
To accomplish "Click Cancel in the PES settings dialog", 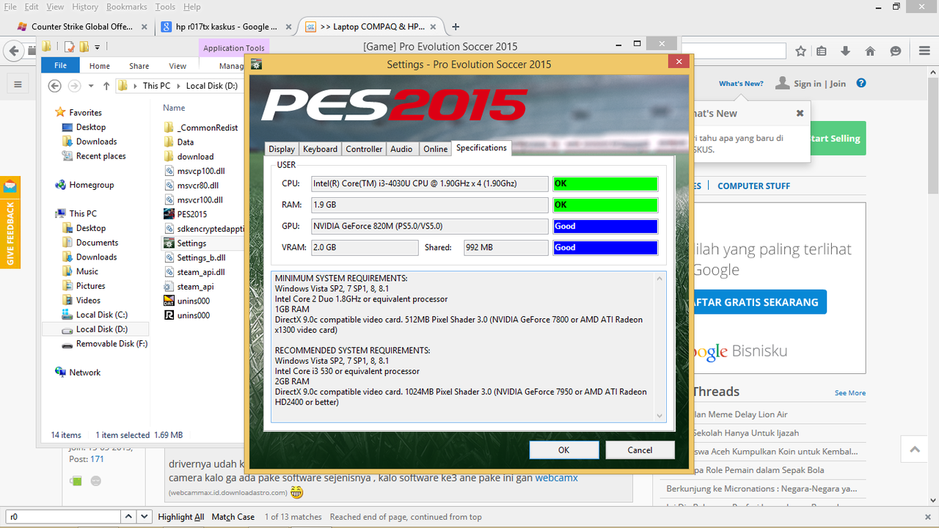I will click(x=640, y=450).
